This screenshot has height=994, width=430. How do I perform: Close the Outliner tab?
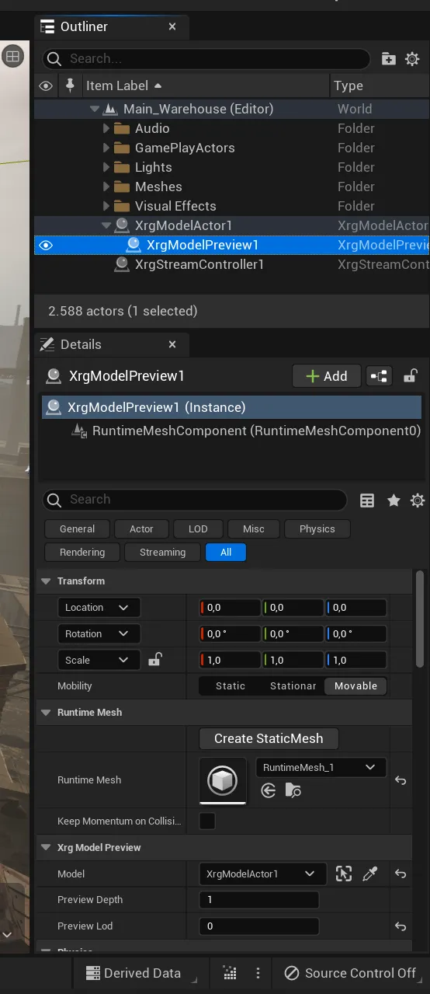[x=172, y=26]
